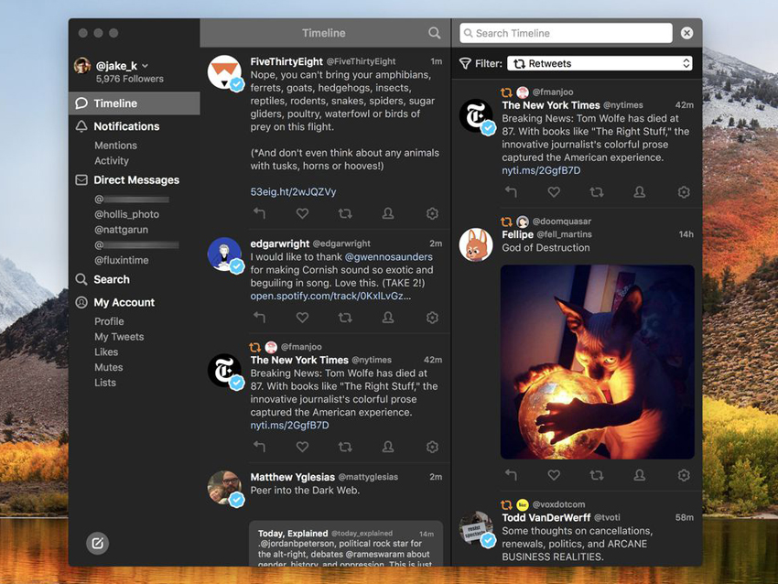Select Timeline in the sidebar
The image size is (778, 584).
135,103
